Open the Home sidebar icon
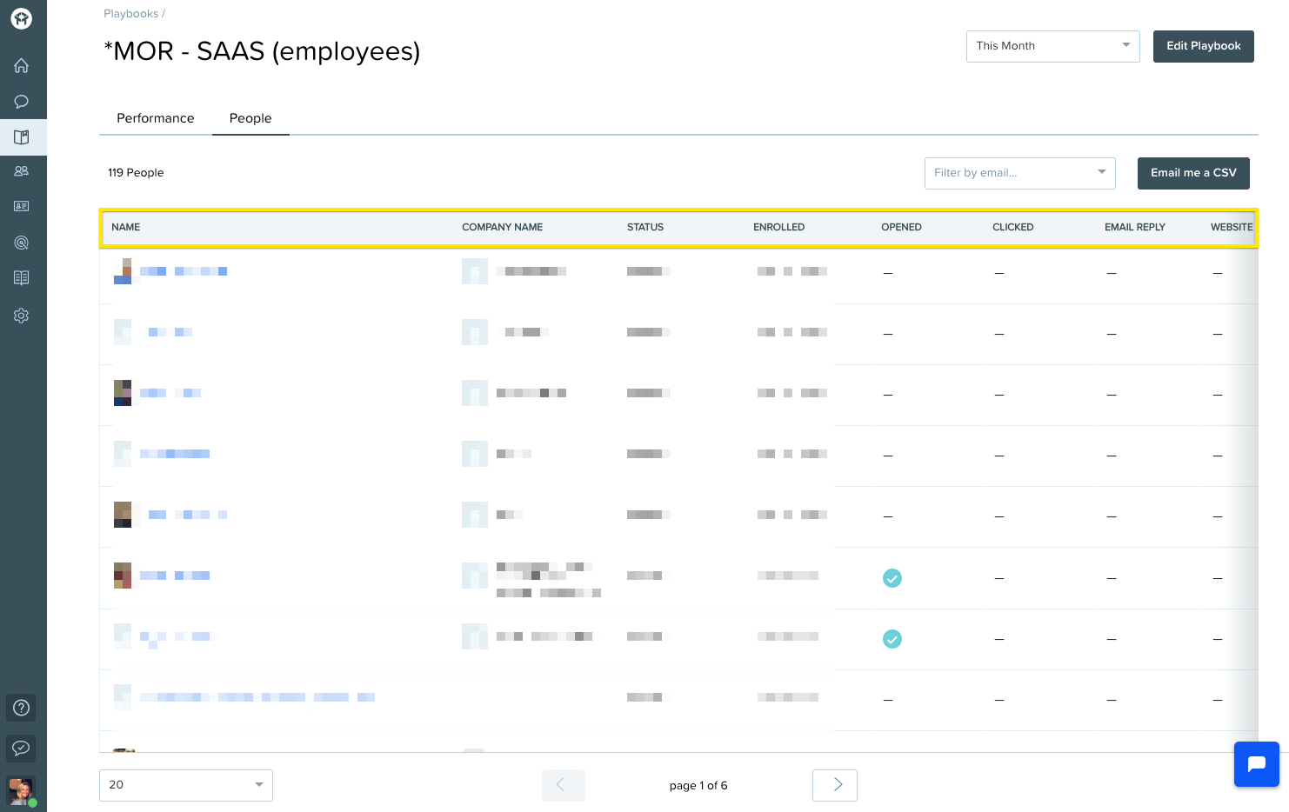 [22, 65]
